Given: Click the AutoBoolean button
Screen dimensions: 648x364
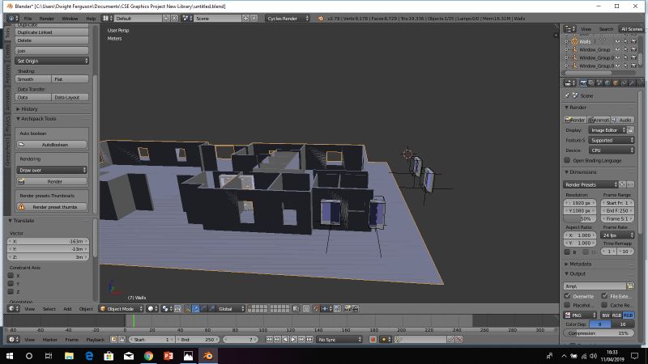Looking at the screenshot, I should point(52,145).
